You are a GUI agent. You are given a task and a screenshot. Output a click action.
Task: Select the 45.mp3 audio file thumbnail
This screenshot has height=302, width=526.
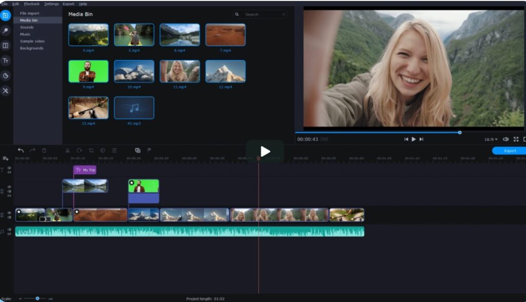[134, 108]
